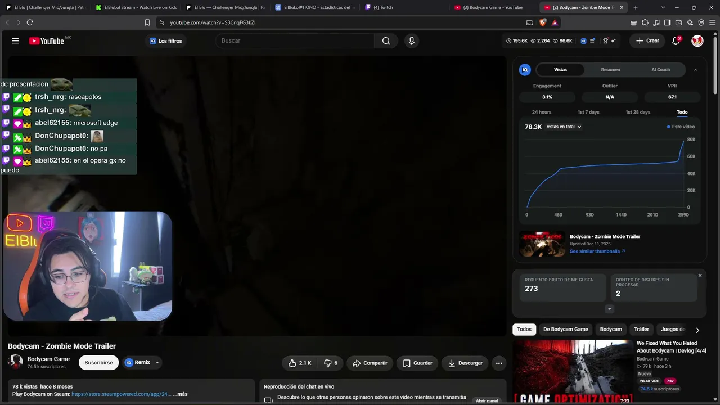This screenshot has width=720, height=405.
Task: Click the vidIQ sparkle icon in the top bar
Action: tap(613, 40)
